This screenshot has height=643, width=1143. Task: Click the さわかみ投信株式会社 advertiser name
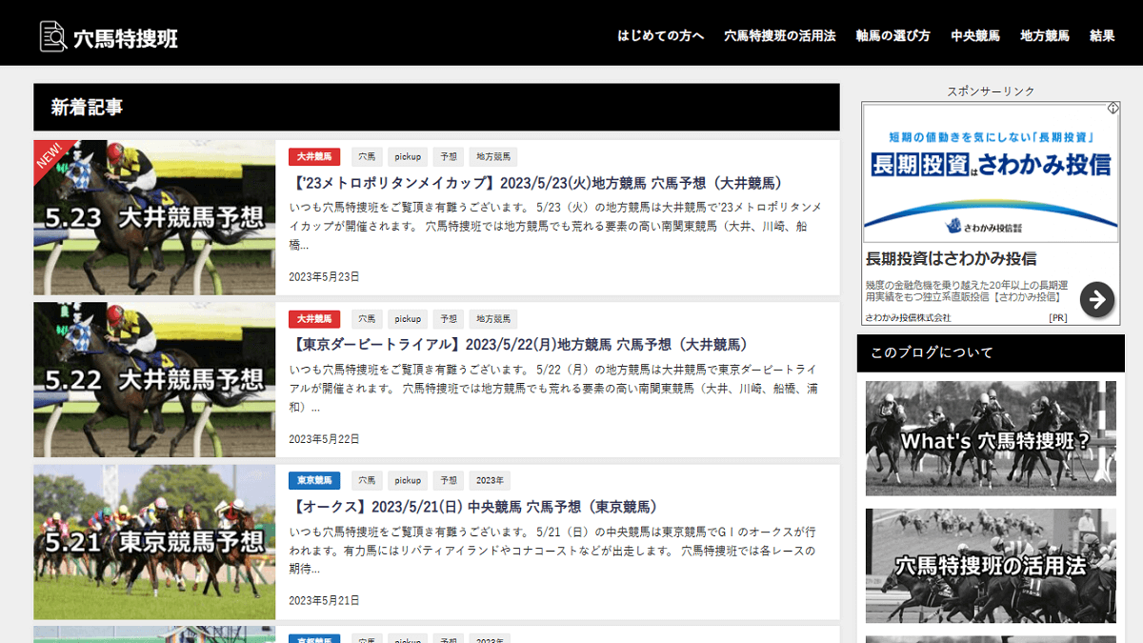(909, 317)
